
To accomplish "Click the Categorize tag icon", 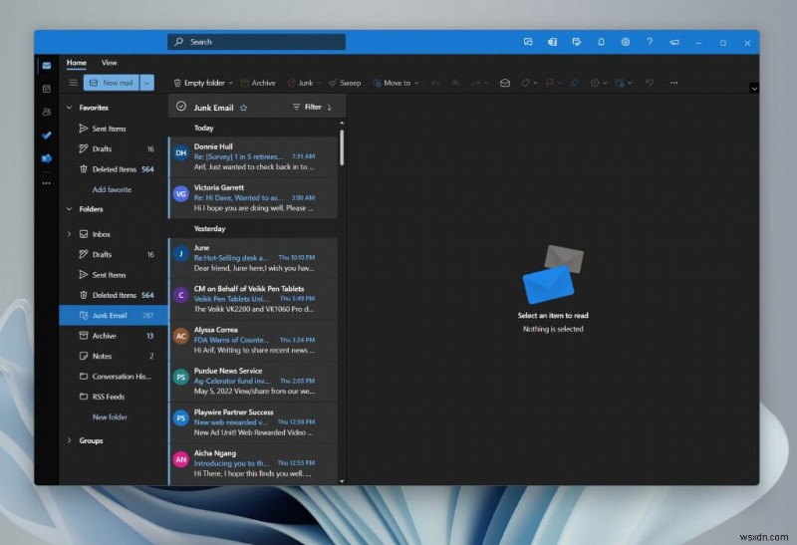I will click(x=526, y=83).
